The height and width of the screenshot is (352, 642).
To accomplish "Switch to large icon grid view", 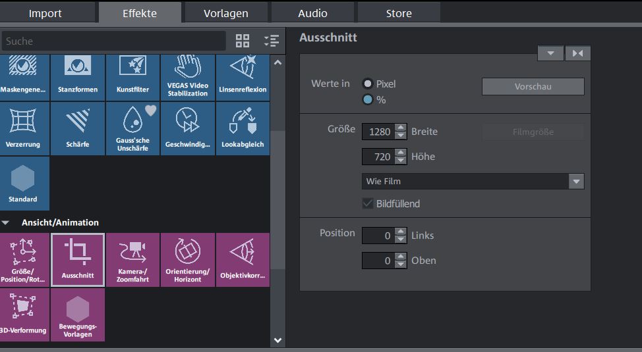I will click(243, 41).
